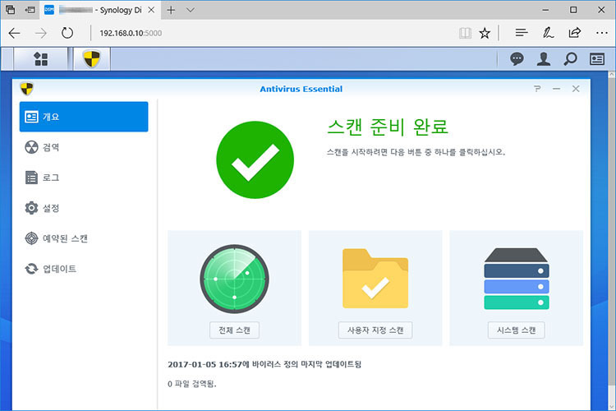Go forward in the browser
The height and width of the screenshot is (411, 616).
point(41,33)
